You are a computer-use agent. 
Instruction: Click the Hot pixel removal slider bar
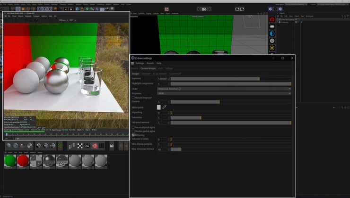tap(231, 123)
